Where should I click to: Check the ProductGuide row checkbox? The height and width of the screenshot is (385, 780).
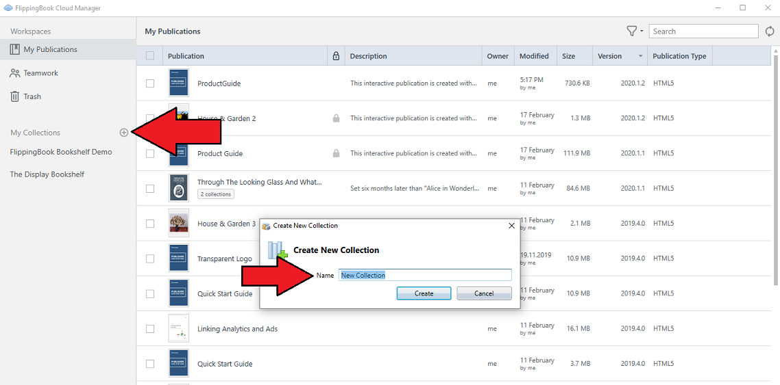coord(149,83)
